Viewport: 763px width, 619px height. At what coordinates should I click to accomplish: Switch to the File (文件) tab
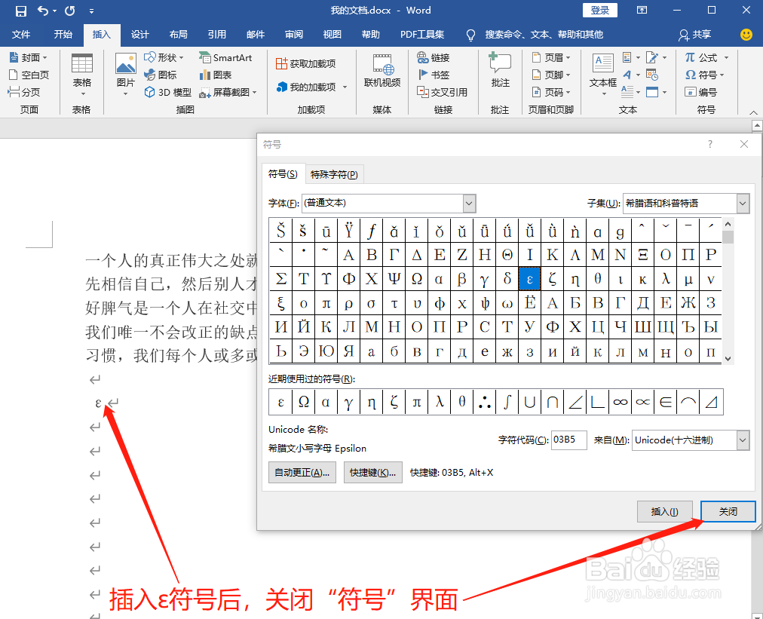pos(21,34)
